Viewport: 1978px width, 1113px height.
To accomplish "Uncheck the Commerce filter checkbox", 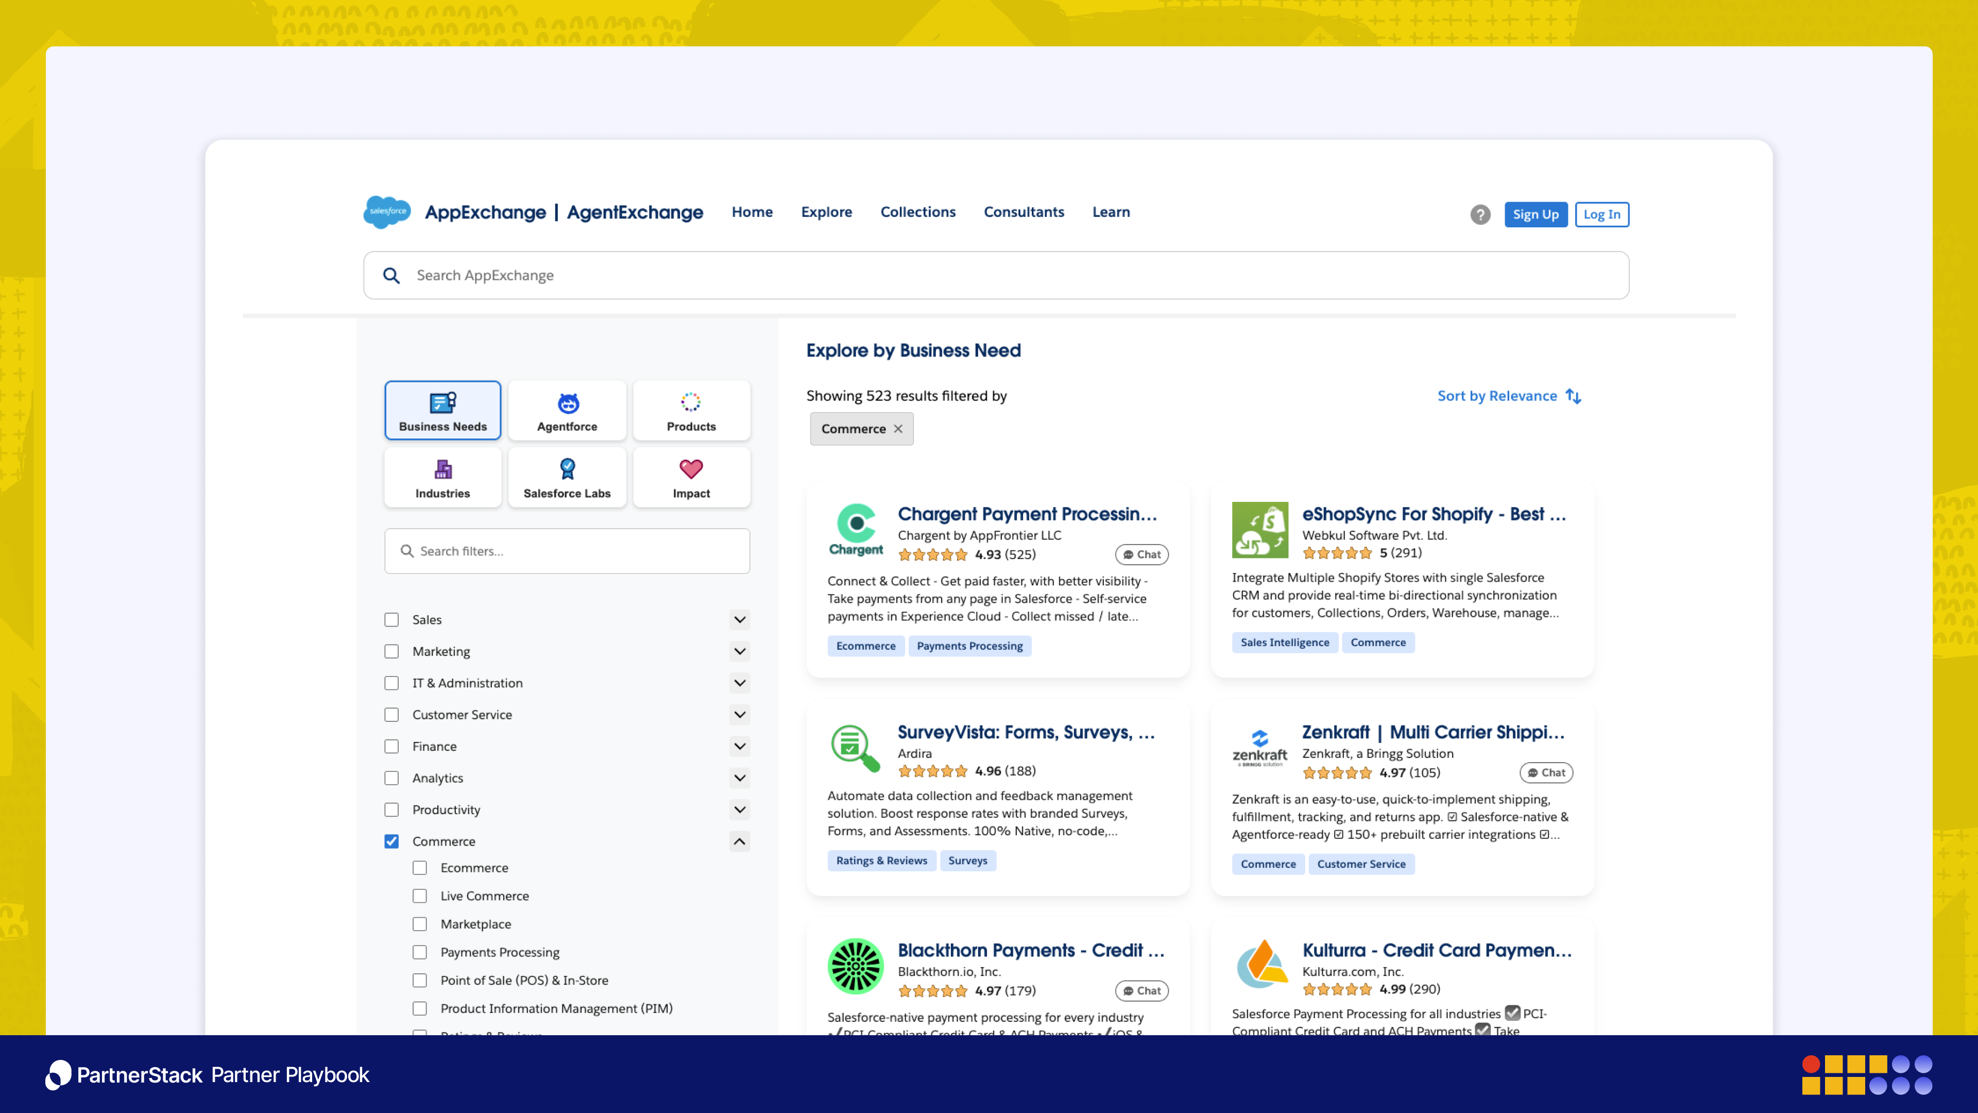I will coord(391,841).
